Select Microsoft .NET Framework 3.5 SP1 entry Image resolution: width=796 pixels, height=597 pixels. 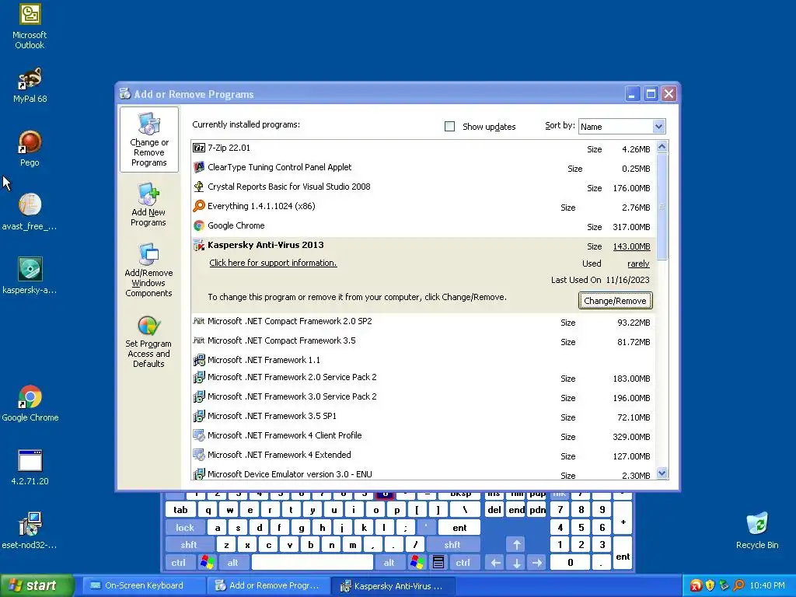pos(424,417)
